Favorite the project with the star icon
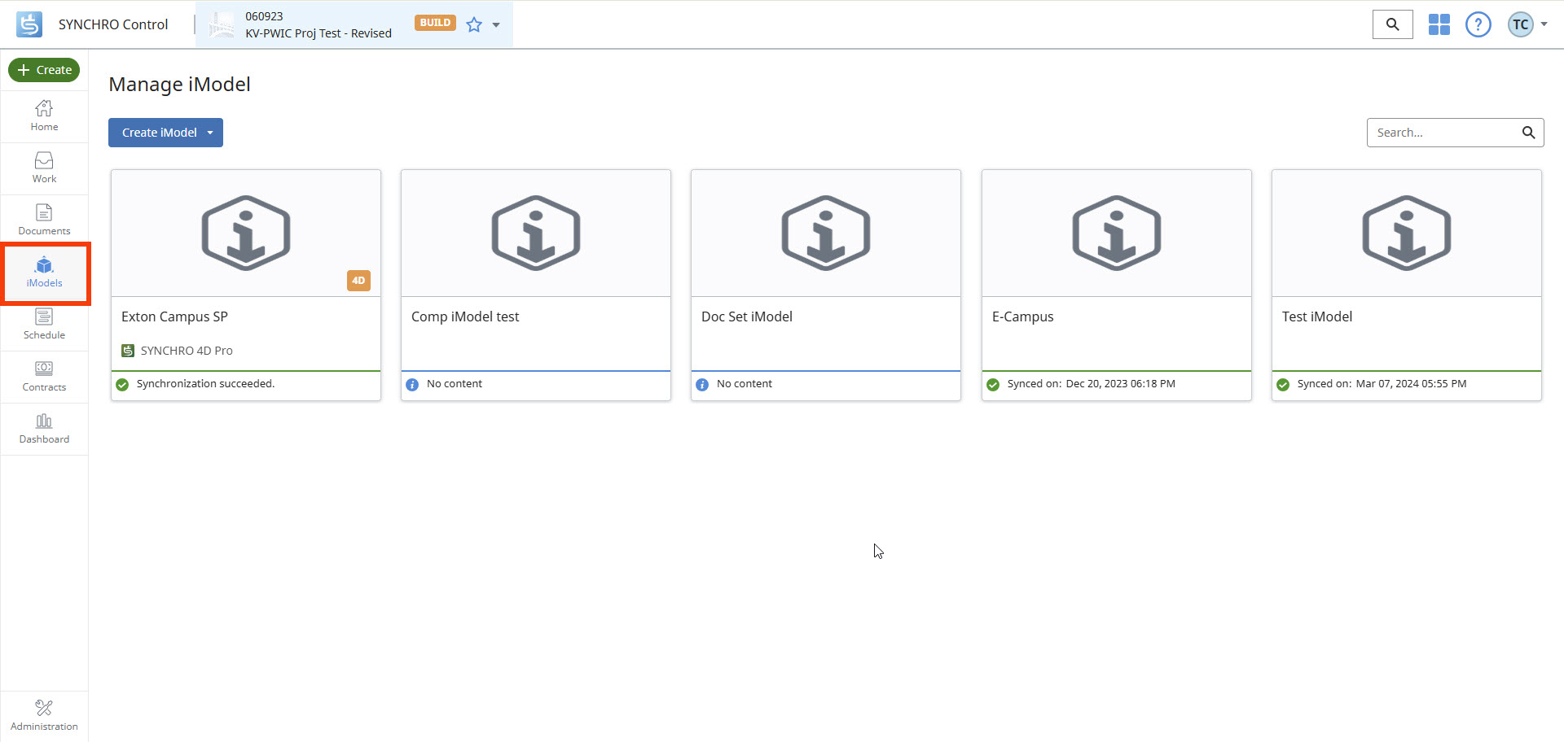Viewport: 1564px width, 742px height. [x=474, y=24]
